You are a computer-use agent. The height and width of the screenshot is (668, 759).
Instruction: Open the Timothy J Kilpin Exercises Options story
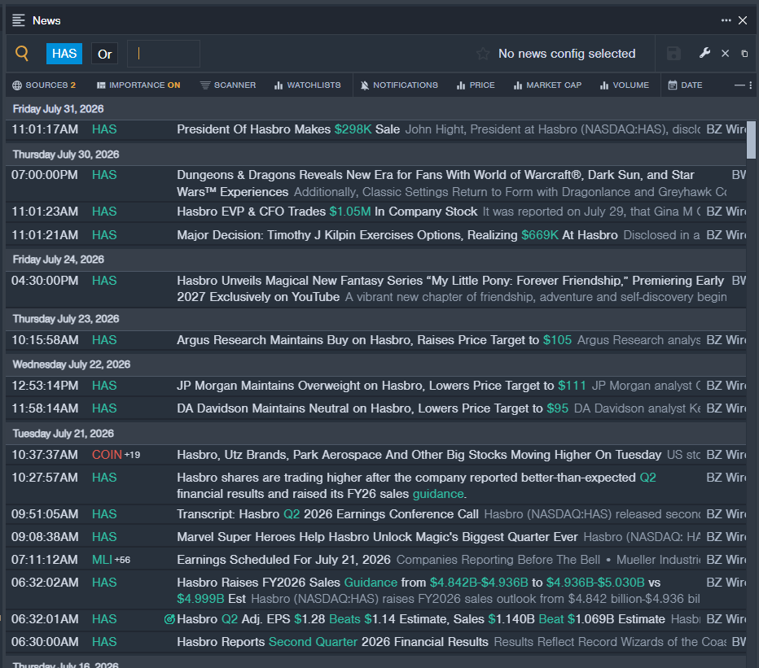pos(397,235)
